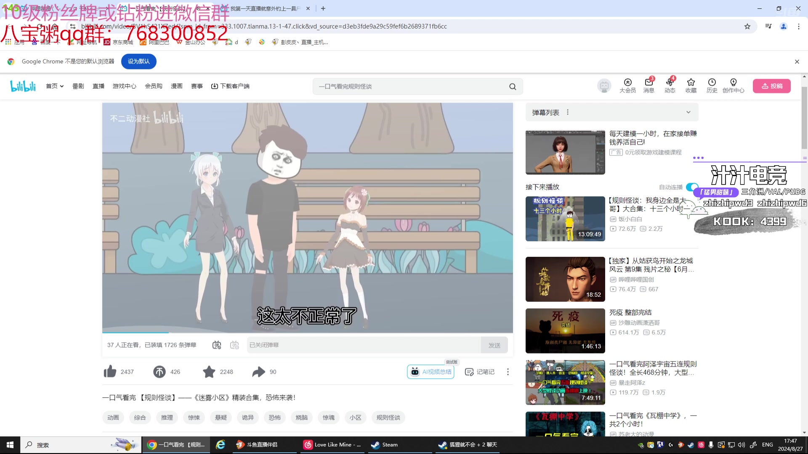
Task: Open the 死疫 整部完结 video thumbnail
Action: pyautogui.click(x=565, y=331)
